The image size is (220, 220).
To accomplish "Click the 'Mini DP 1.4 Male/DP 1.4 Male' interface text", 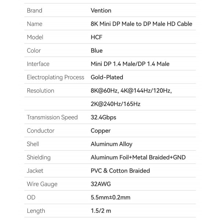I will click(130, 64).
